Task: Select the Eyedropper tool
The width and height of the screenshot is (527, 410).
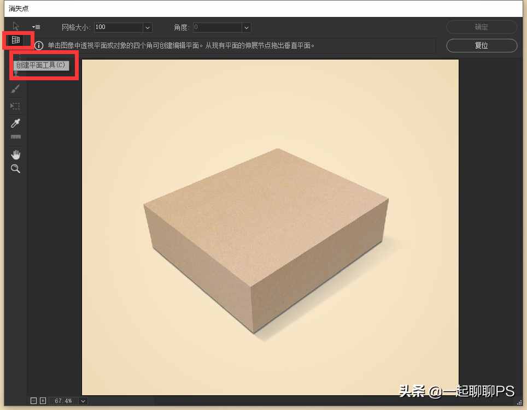Action: coord(15,123)
